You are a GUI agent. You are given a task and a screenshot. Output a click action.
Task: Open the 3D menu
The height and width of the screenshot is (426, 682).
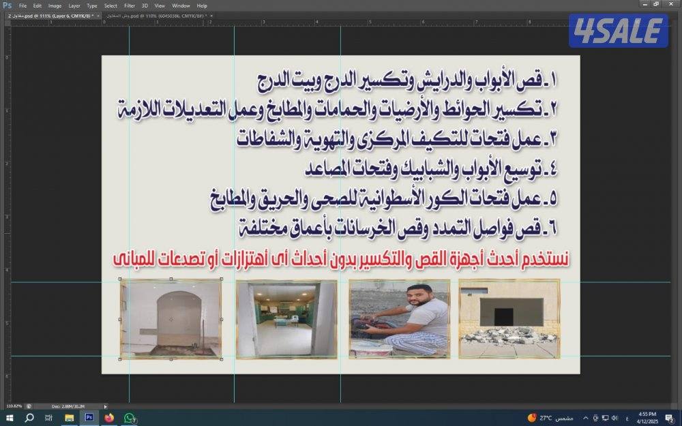pos(144,5)
